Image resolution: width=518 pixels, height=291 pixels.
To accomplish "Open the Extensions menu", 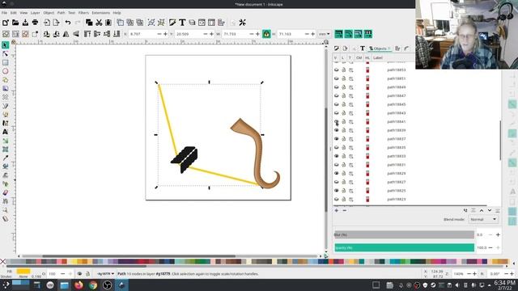I will [100, 13].
